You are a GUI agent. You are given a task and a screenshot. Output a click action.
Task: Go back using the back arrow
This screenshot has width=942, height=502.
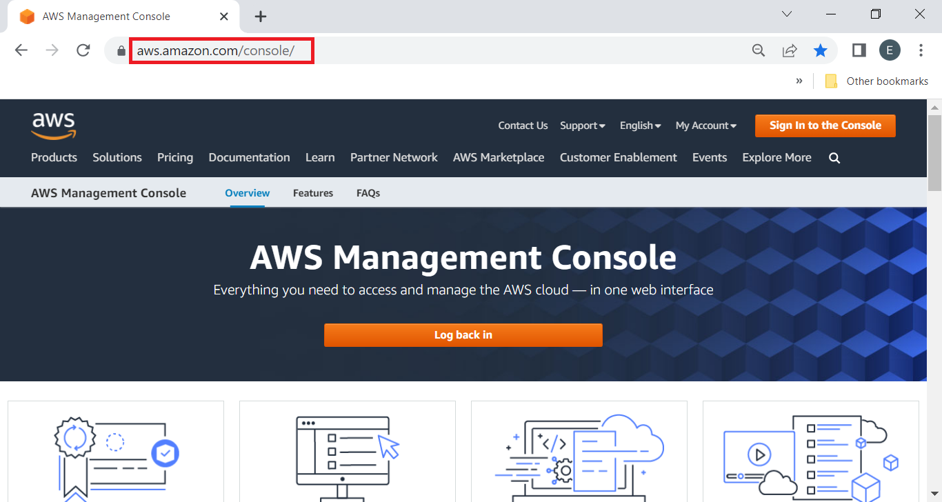(21, 50)
